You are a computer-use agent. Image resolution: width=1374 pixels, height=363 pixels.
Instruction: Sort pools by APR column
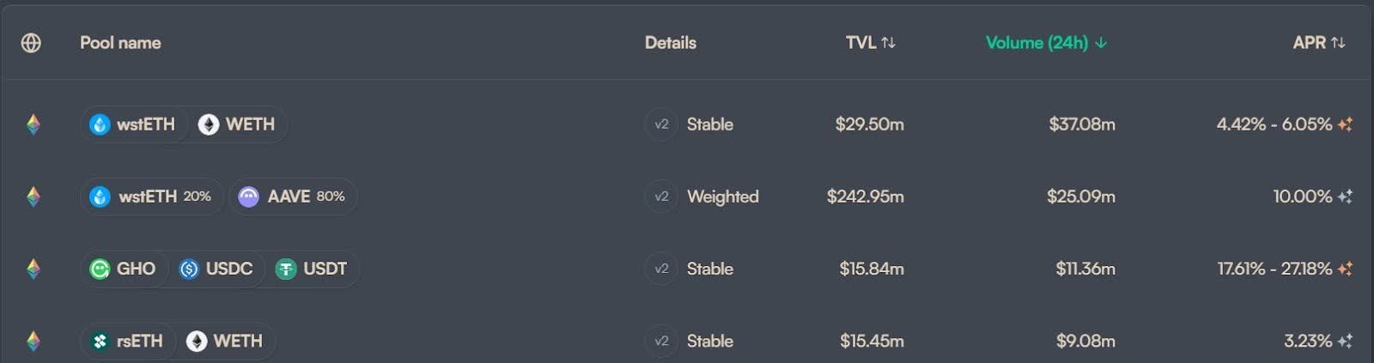(x=1318, y=43)
